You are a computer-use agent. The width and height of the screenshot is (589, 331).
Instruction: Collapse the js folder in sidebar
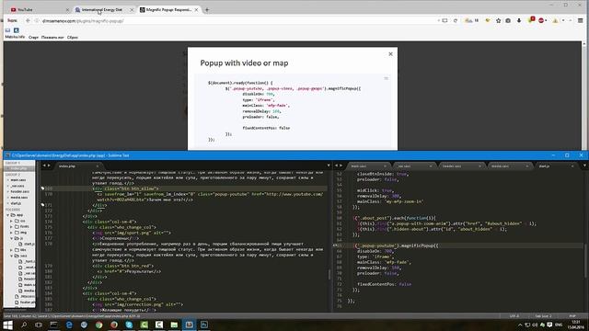(12, 238)
